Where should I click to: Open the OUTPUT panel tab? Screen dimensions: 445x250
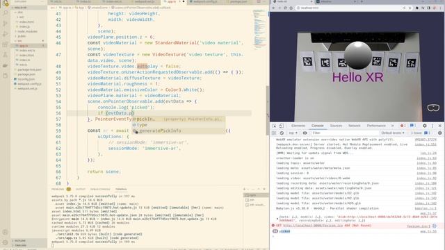pos(81,189)
